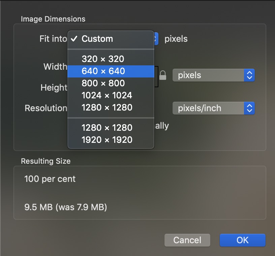Image resolution: width=275 pixels, height=256 pixels.
Task: Open the pixels/inch resolution units dropdown
Action: tap(213, 108)
